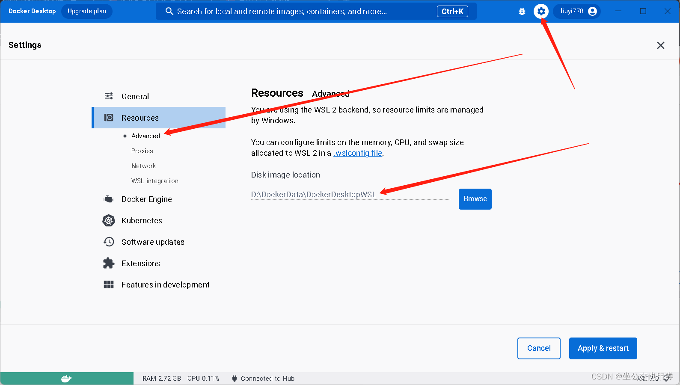Click the Docker whale icon in status bar
This screenshot has height=385, width=680.
point(66,379)
